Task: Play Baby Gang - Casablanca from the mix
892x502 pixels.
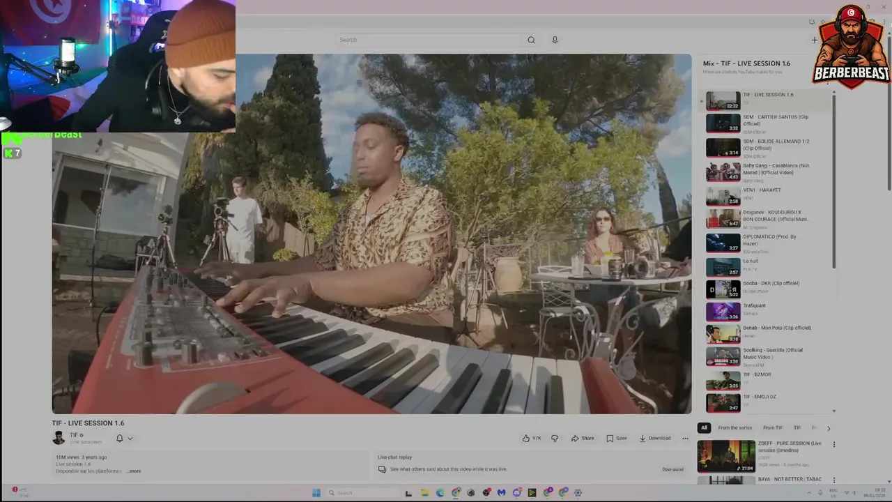Action: click(x=767, y=172)
